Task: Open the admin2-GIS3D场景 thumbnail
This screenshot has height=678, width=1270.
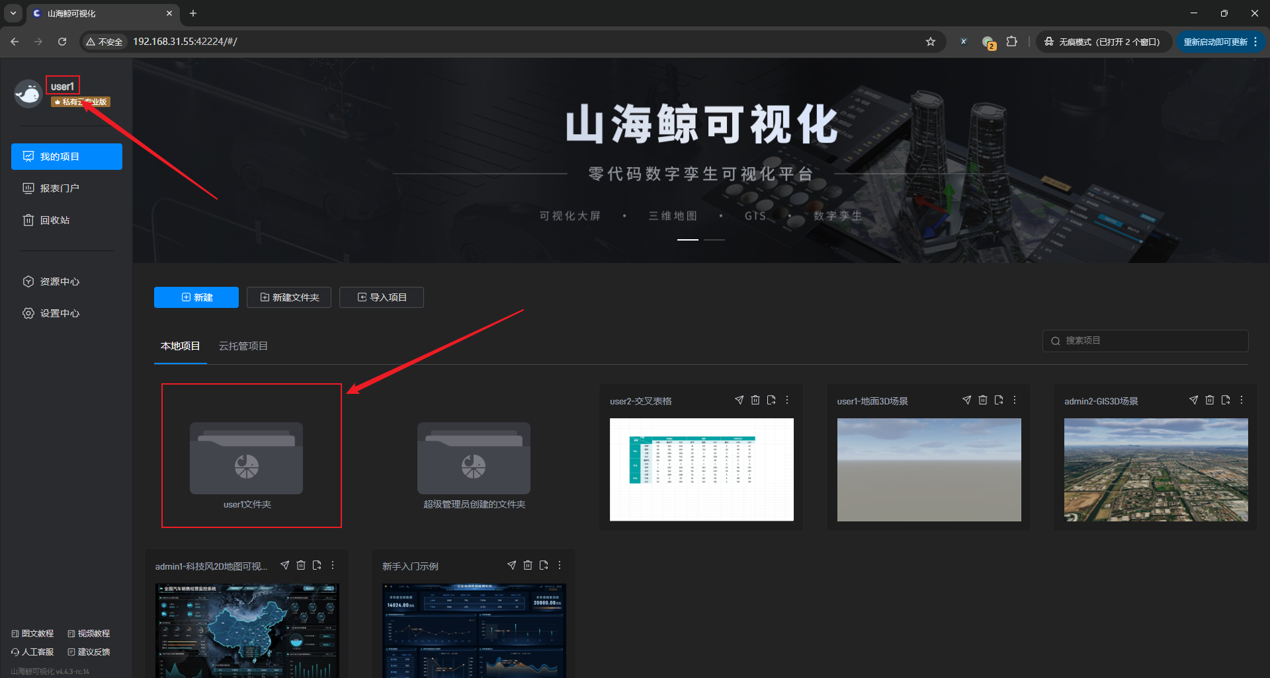Action: [1156, 470]
